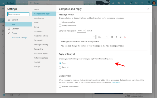The image size is (157, 98).
Task: Enable Always show From checkbox
Action: point(60,25)
